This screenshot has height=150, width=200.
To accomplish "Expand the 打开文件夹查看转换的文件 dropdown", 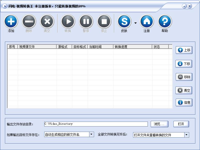I will click(x=187, y=135).
